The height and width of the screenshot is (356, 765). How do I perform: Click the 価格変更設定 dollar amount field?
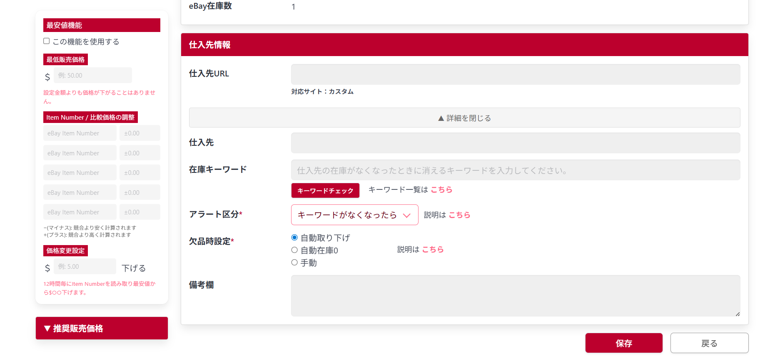click(x=85, y=267)
